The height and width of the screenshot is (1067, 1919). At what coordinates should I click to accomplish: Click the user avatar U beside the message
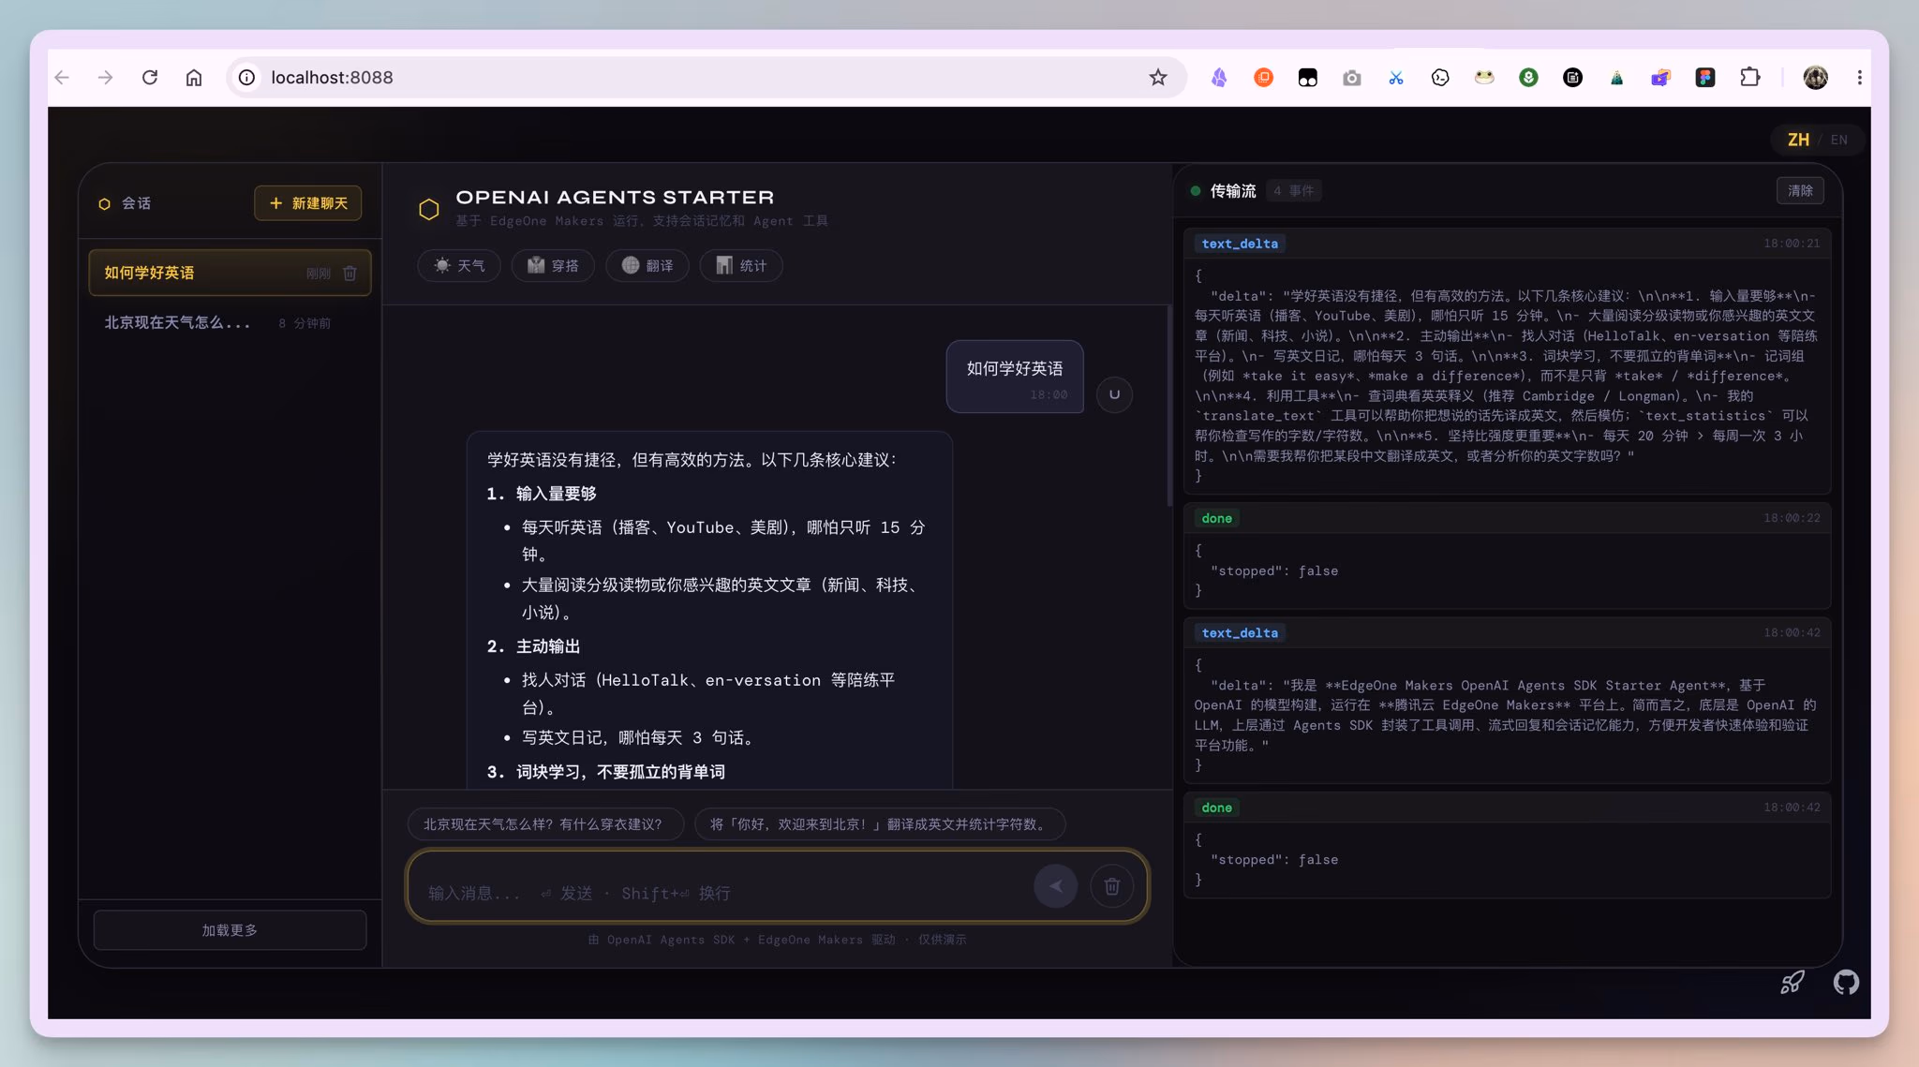[1114, 394]
